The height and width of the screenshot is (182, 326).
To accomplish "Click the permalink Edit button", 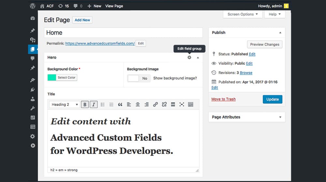I will [x=141, y=43].
